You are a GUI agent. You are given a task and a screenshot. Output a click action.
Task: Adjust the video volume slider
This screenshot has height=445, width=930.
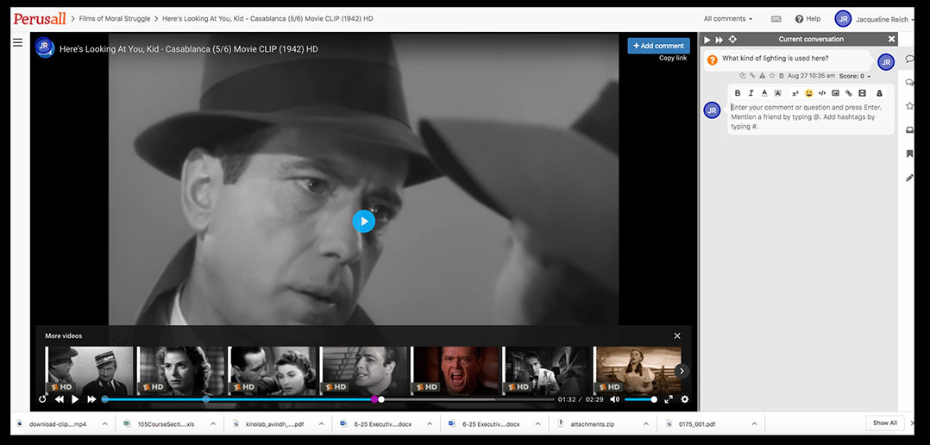[640, 399]
